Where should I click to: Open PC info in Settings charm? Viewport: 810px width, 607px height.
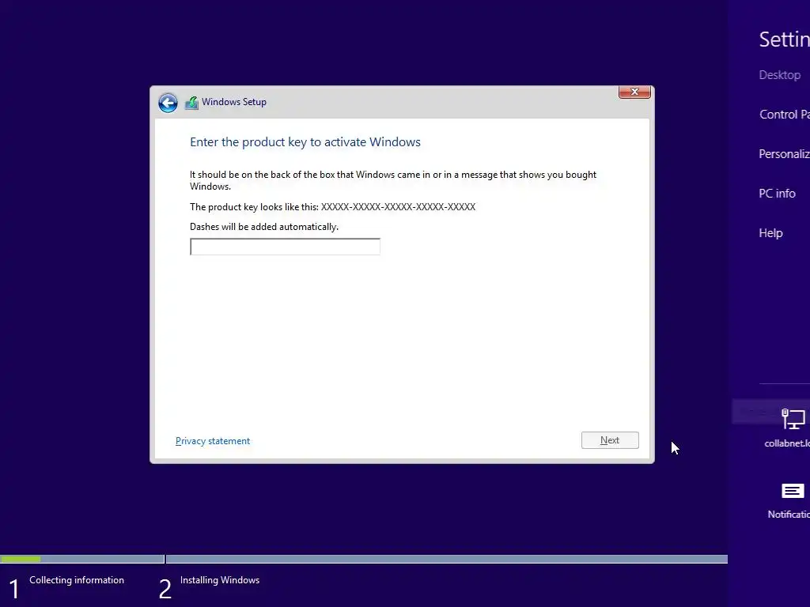tap(777, 194)
